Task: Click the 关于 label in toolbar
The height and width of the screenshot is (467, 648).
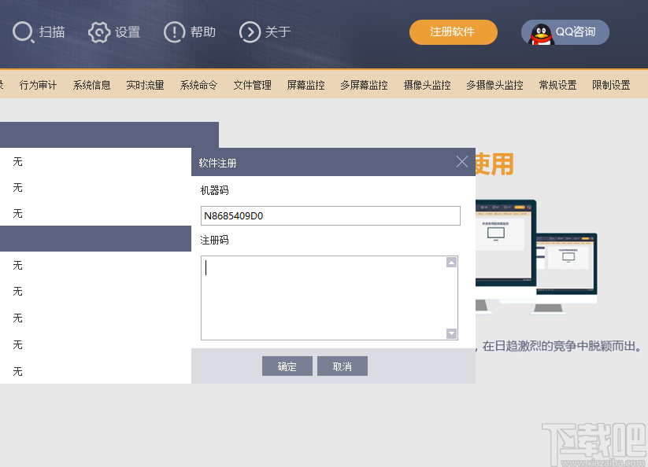Action: click(278, 32)
